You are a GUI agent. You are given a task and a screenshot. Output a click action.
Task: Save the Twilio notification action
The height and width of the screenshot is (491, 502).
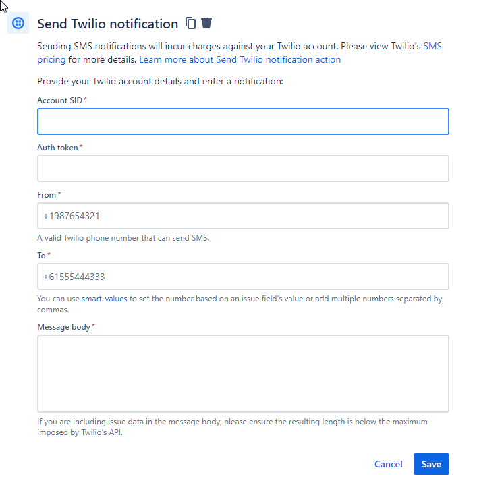pyautogui.click(x=431, y=464)
